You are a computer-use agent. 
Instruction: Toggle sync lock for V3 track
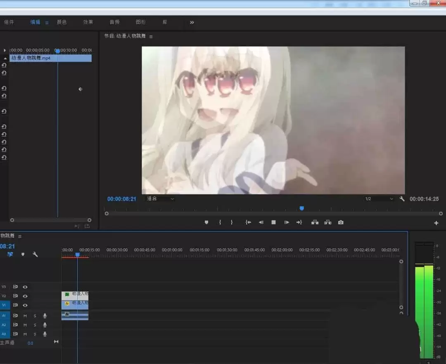pyautogui.click(x=15, y=287)
